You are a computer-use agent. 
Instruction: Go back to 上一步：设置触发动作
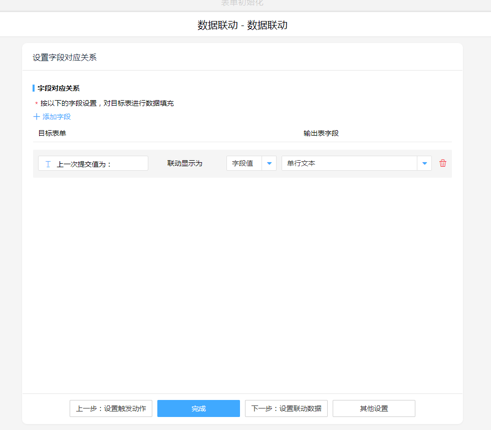tap(111, 408)
